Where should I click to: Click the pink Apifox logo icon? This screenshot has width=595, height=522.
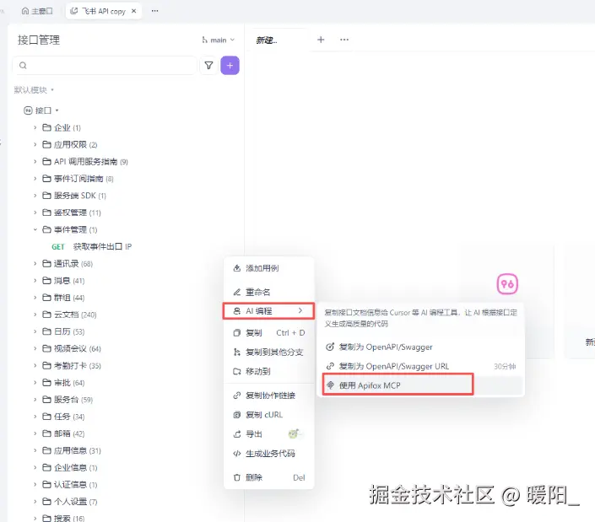tap(507, 284)
